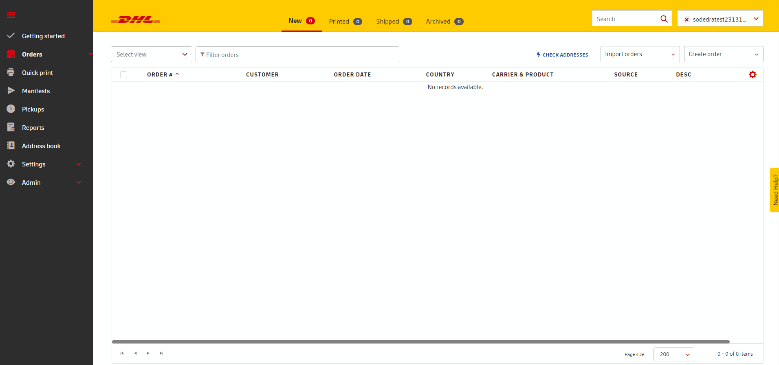Sort by the ORDER DATE column header
This screenshot has width=779, height=365.
[352, 74]
